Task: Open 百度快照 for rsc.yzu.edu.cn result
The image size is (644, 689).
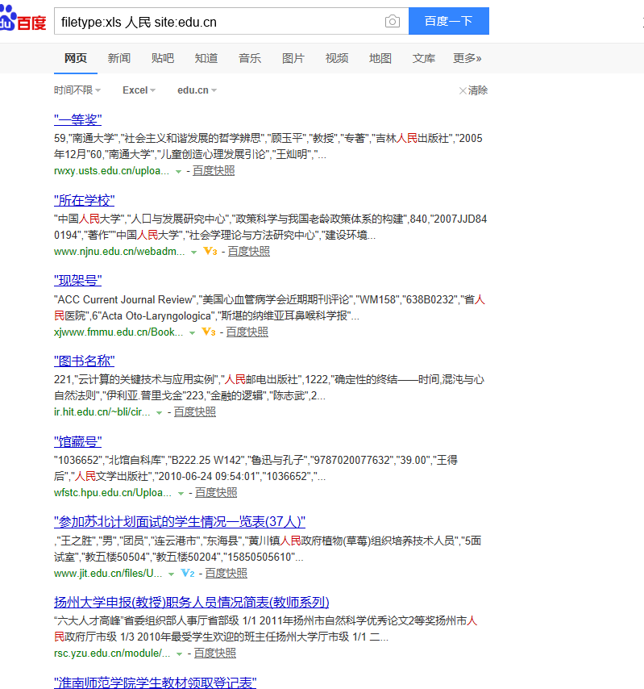Action: pyautogui.click(x=215, y=653)
